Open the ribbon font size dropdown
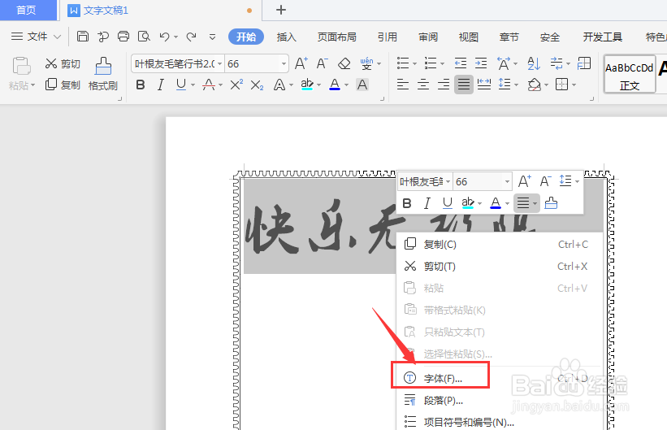This screenshot has height=430, width=667. [x=284, y=64]
